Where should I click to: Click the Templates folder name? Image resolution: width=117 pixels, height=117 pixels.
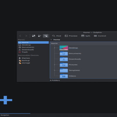[x=74, y=70]
